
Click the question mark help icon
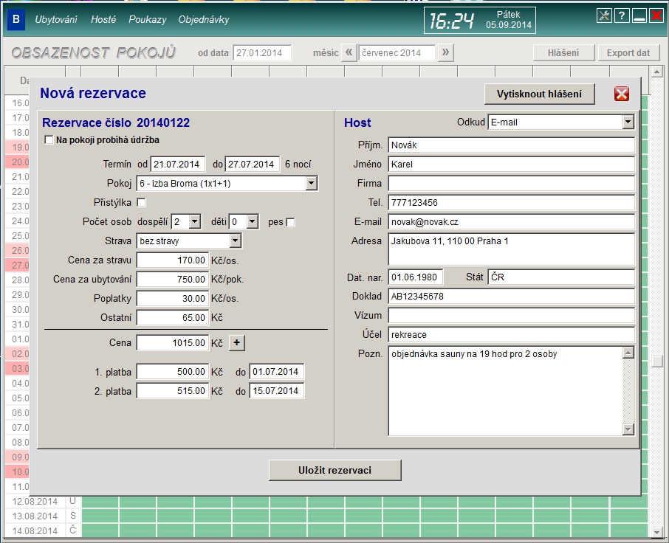tap(622, 16)
